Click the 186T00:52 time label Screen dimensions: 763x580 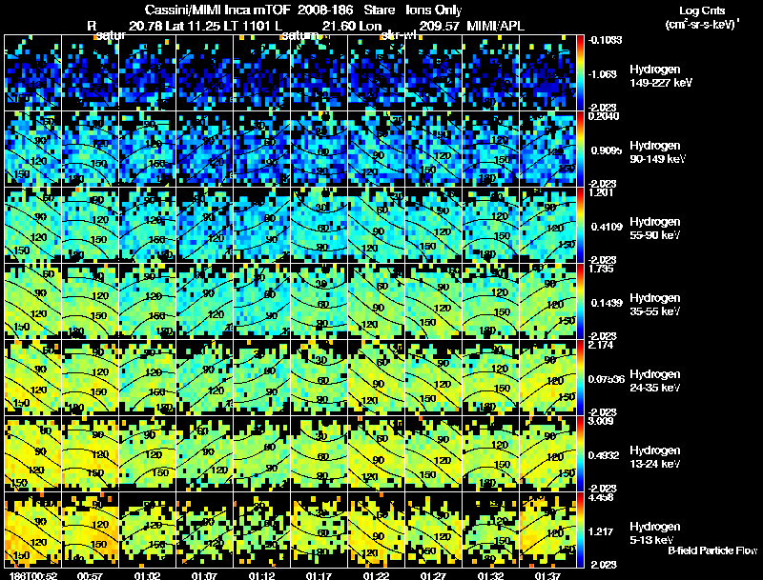click(33, 575)
